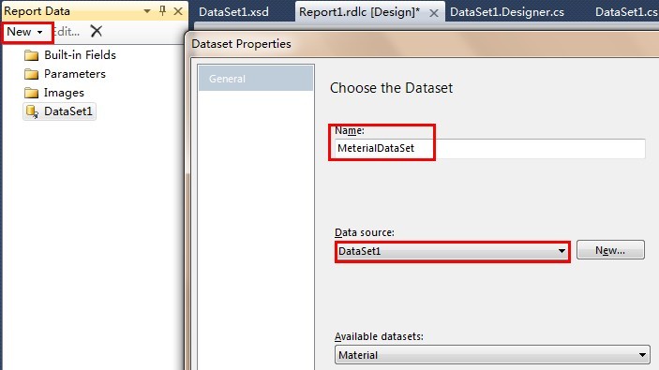This screenshot has width=659, height=370.
Task: Switch to the DataSet1.Designer.cs tab
Action: tap(507, 12)
